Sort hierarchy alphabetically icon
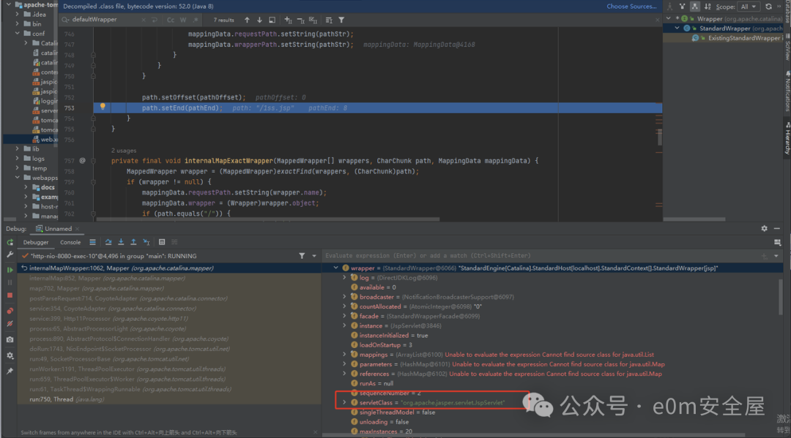Viewport: 791px width, 438px height. (708, 7)
